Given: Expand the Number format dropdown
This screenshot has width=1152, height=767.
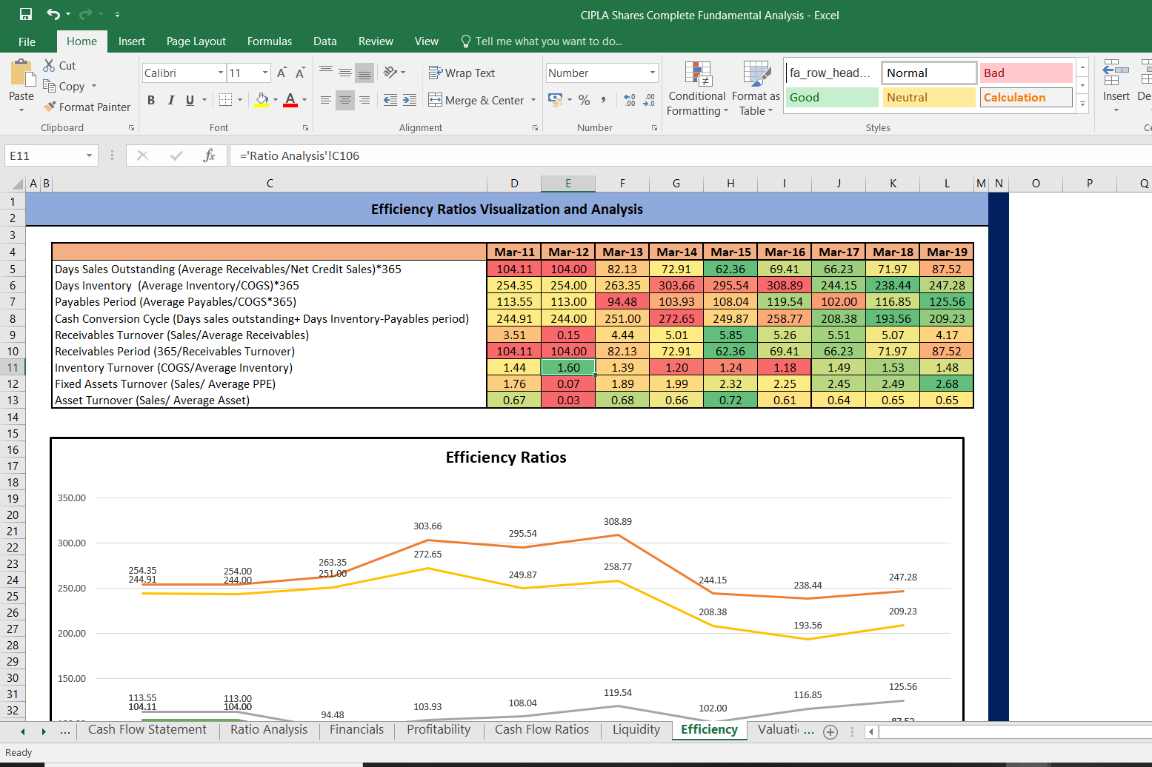Looking at the screenshot, I should pyautogui.click(x=653, y=73).
